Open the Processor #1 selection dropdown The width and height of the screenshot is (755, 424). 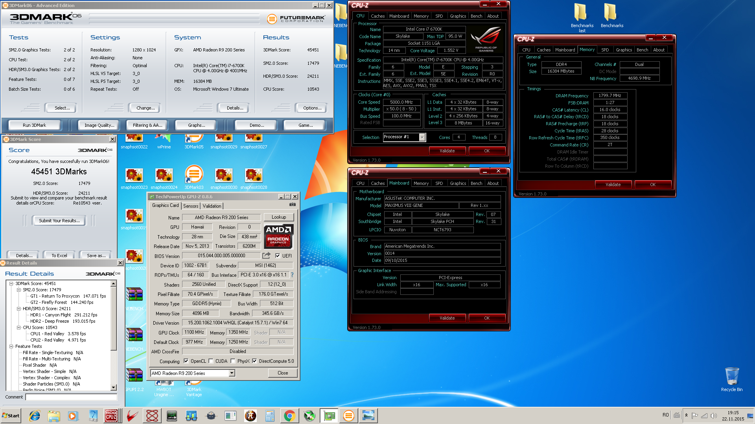tap(422, 137)
